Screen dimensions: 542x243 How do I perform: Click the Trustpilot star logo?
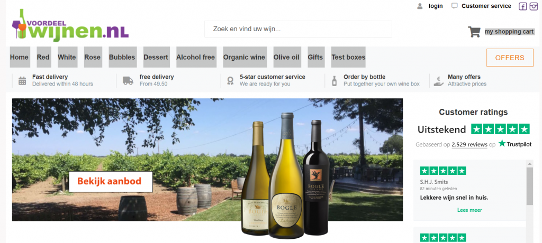[502, 143]
